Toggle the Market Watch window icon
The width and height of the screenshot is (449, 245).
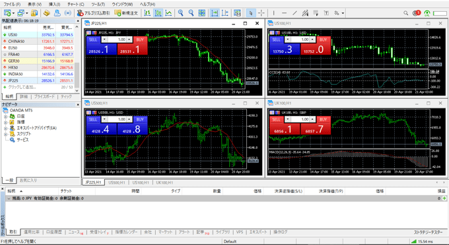(x=34, y=13)
